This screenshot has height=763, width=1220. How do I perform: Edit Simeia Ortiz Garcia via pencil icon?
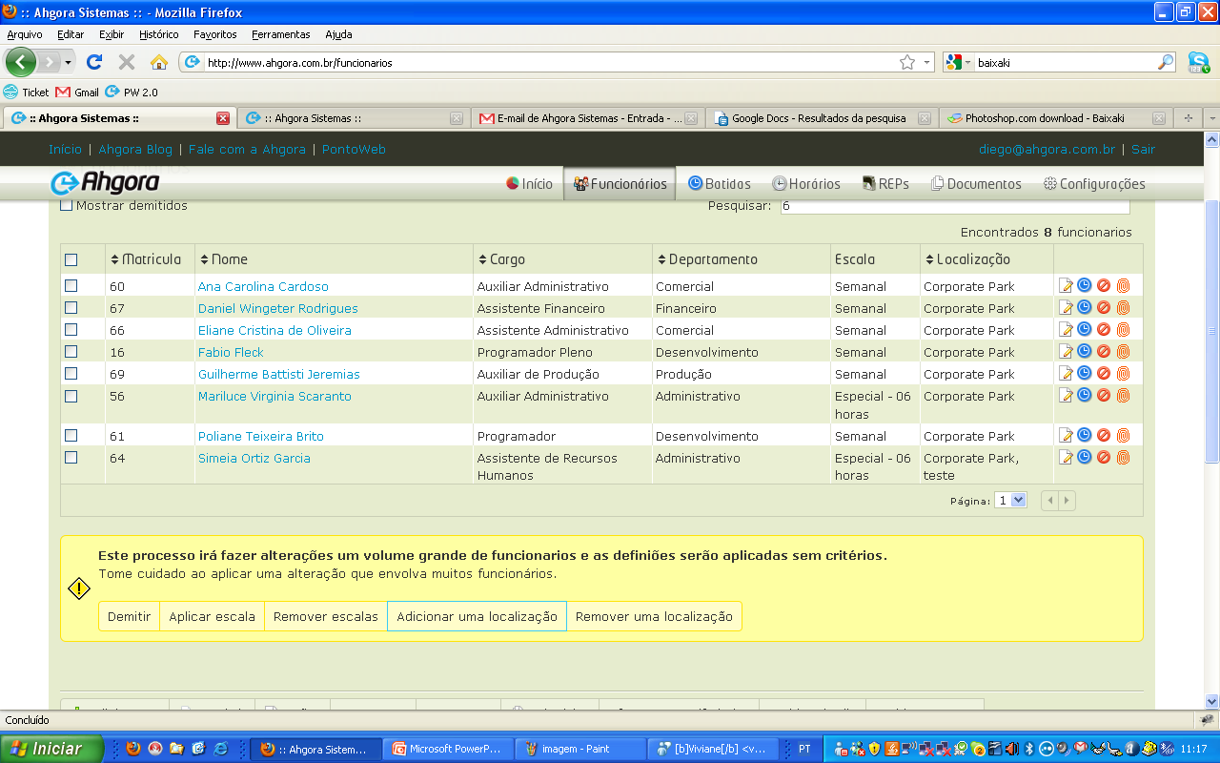click(1067, 458)
